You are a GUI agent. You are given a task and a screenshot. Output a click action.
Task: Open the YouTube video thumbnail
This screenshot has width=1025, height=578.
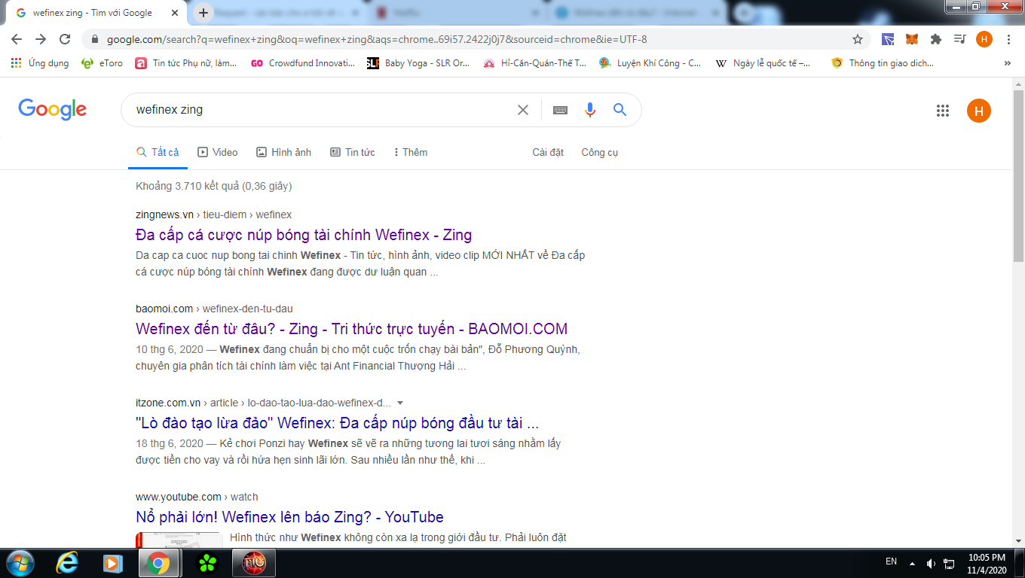click(179, 540)
